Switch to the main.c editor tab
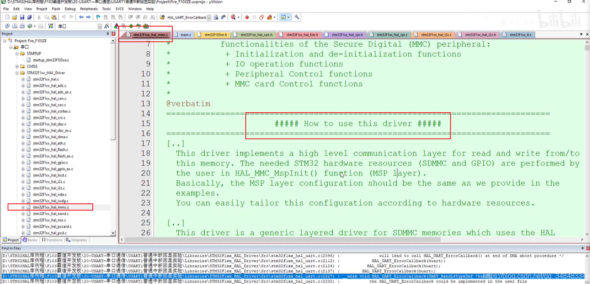Screen dimensions: 590x284 click(184, 35)
